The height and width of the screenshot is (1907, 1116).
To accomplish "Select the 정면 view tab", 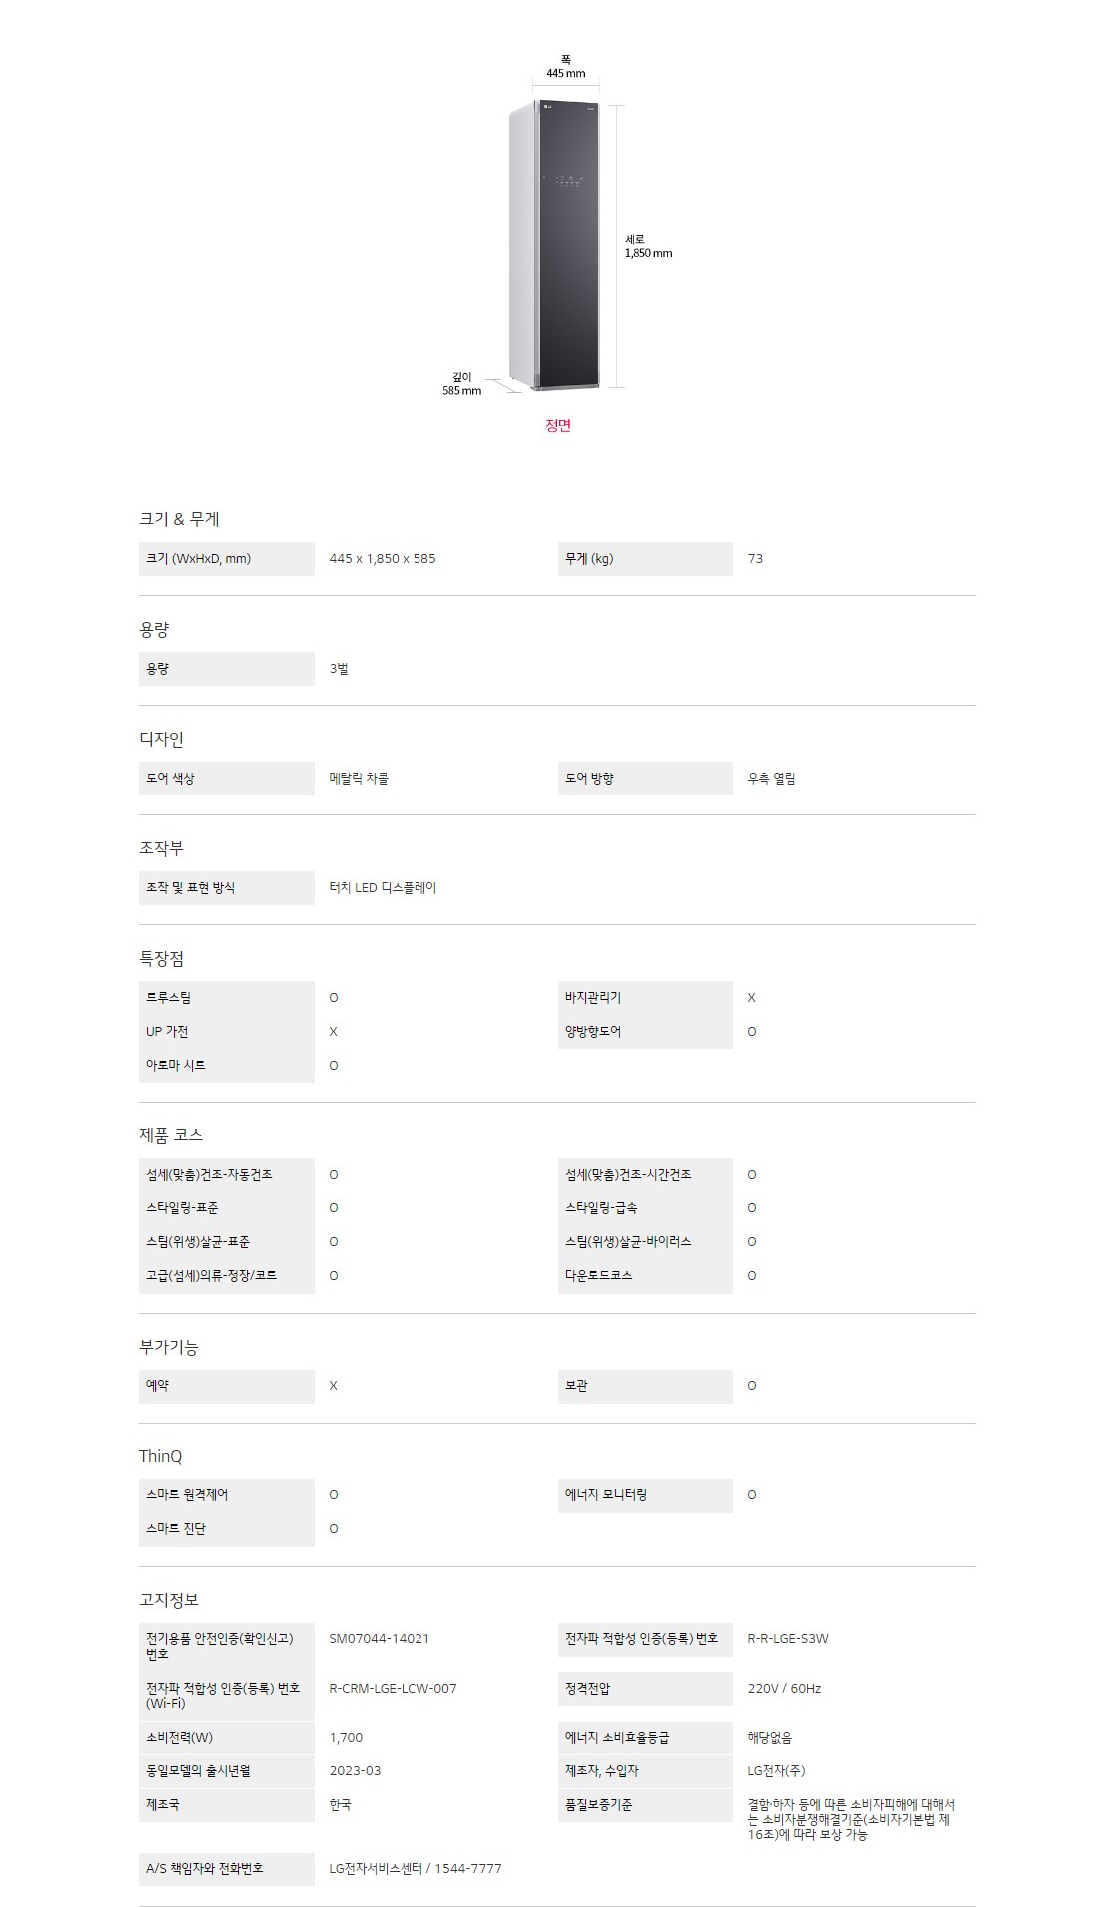I will (558, 426).
